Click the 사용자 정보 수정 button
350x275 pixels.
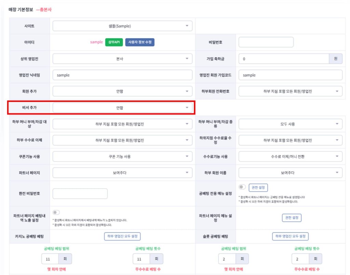point(140,42)
